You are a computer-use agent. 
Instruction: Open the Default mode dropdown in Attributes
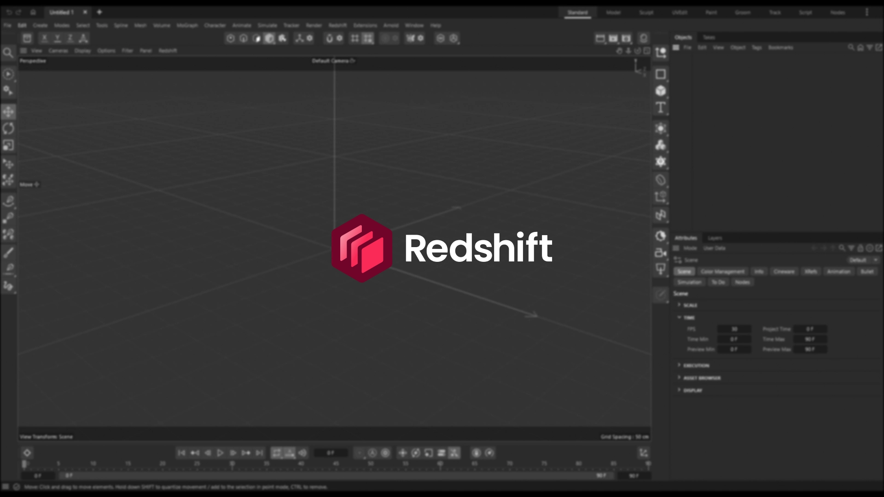[862, 260]
